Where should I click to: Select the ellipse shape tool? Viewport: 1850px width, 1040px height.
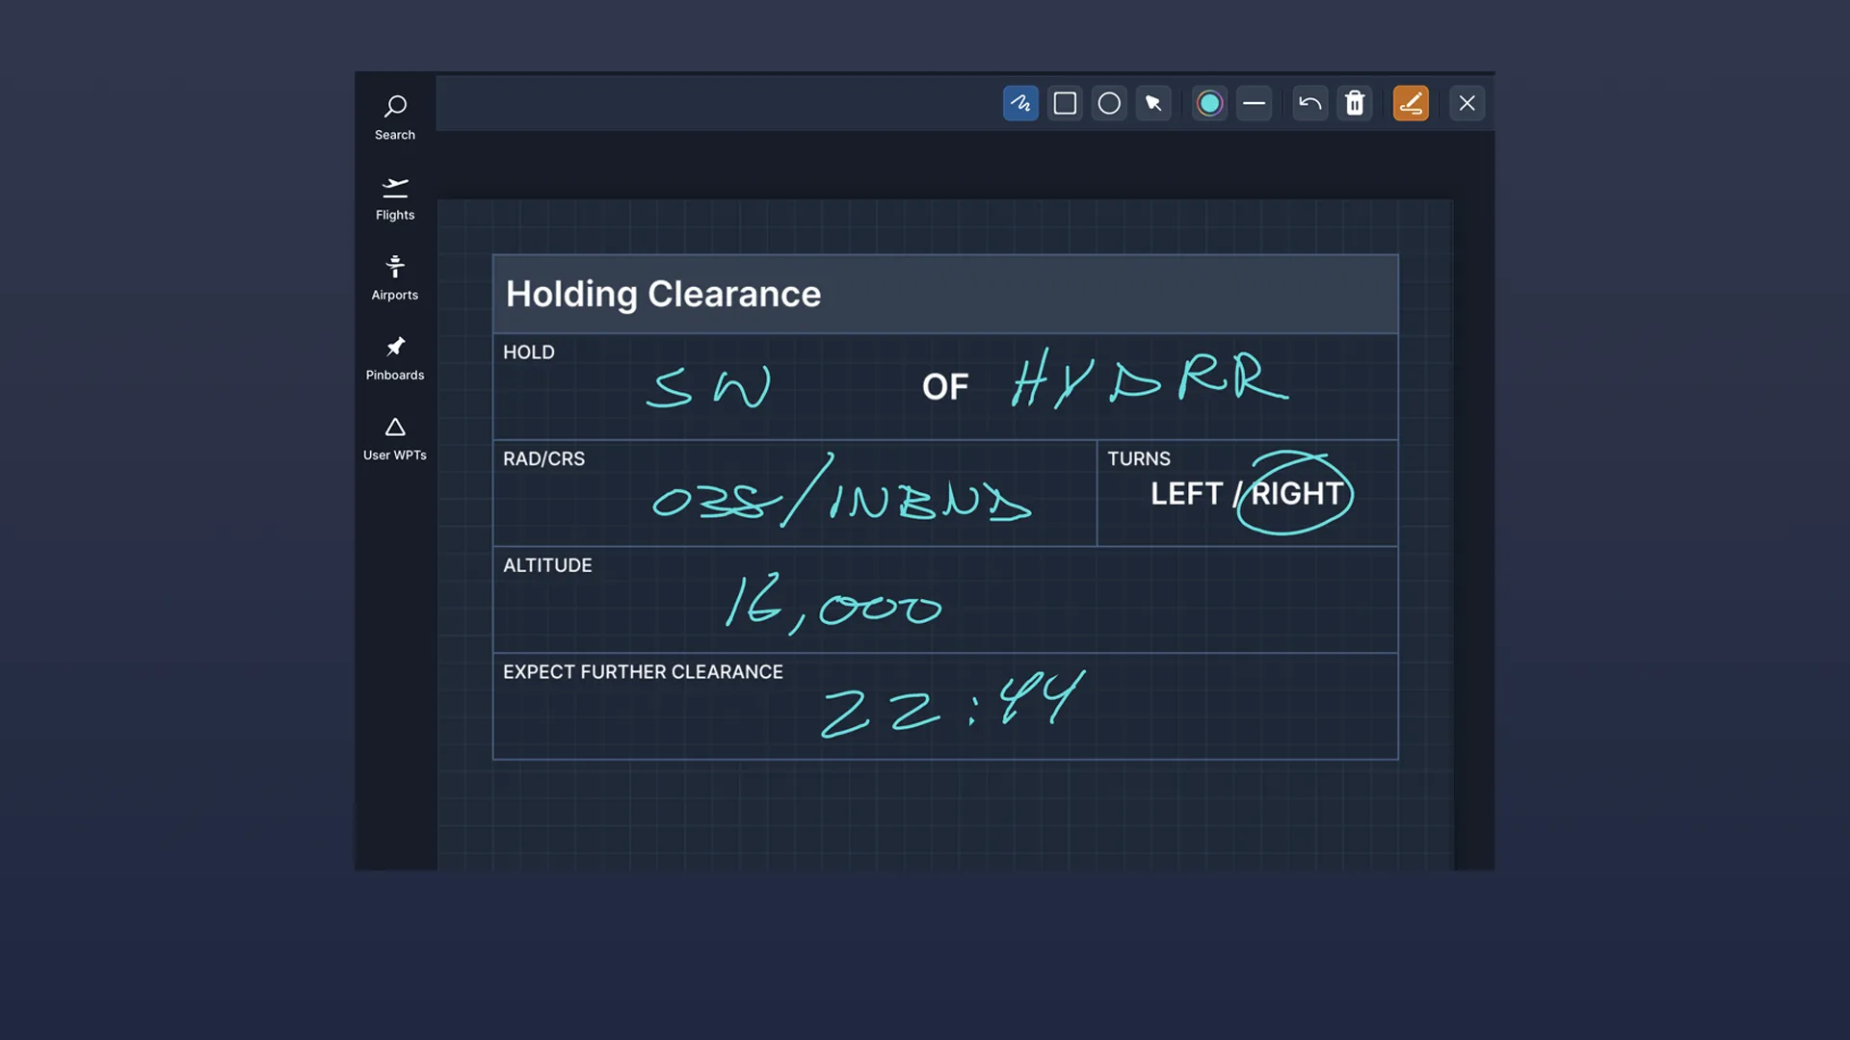coord(1109,103)
